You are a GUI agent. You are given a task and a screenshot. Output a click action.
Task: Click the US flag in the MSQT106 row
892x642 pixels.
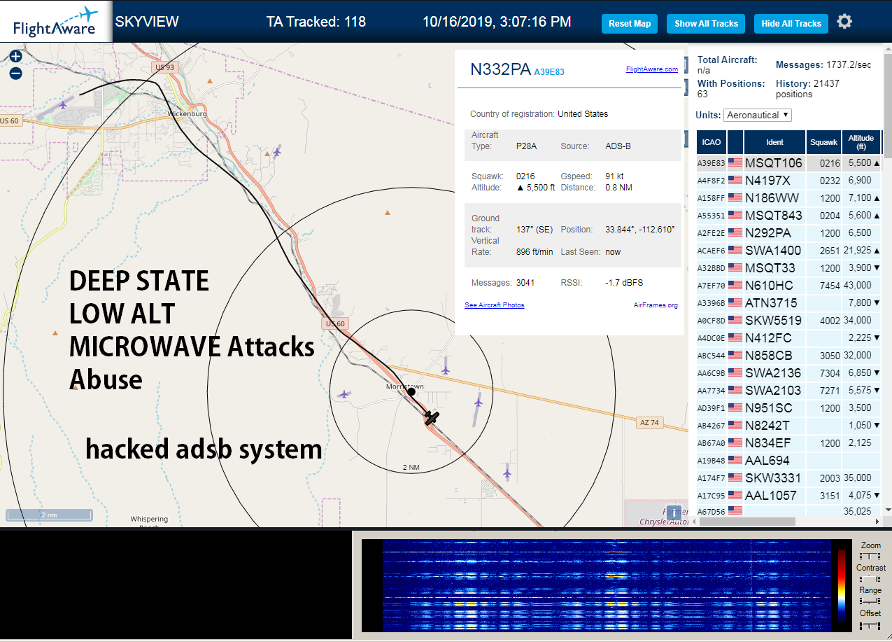[735, 163]
